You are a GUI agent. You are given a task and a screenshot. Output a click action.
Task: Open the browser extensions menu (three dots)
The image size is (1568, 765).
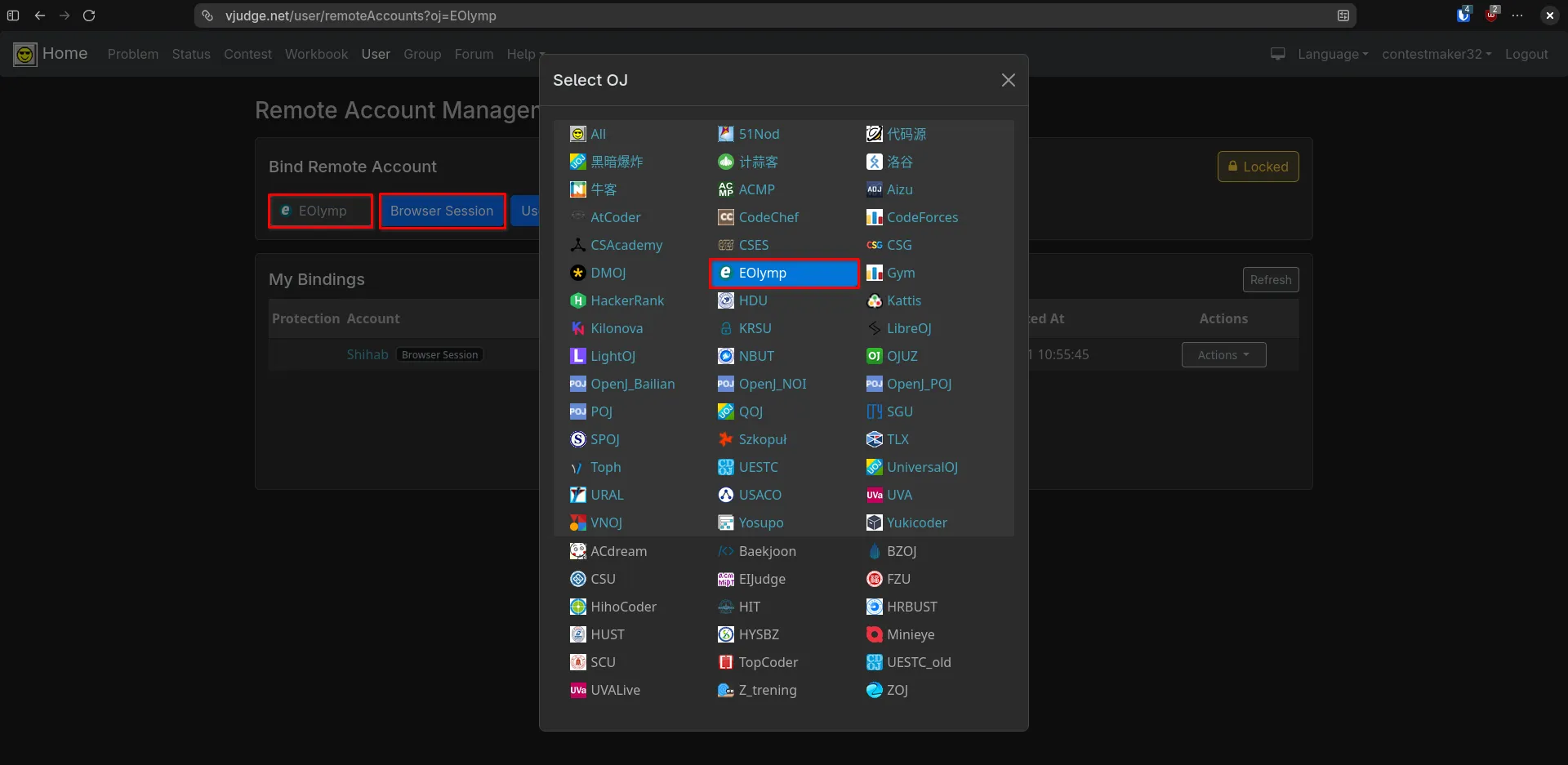tap(1517, 16)
